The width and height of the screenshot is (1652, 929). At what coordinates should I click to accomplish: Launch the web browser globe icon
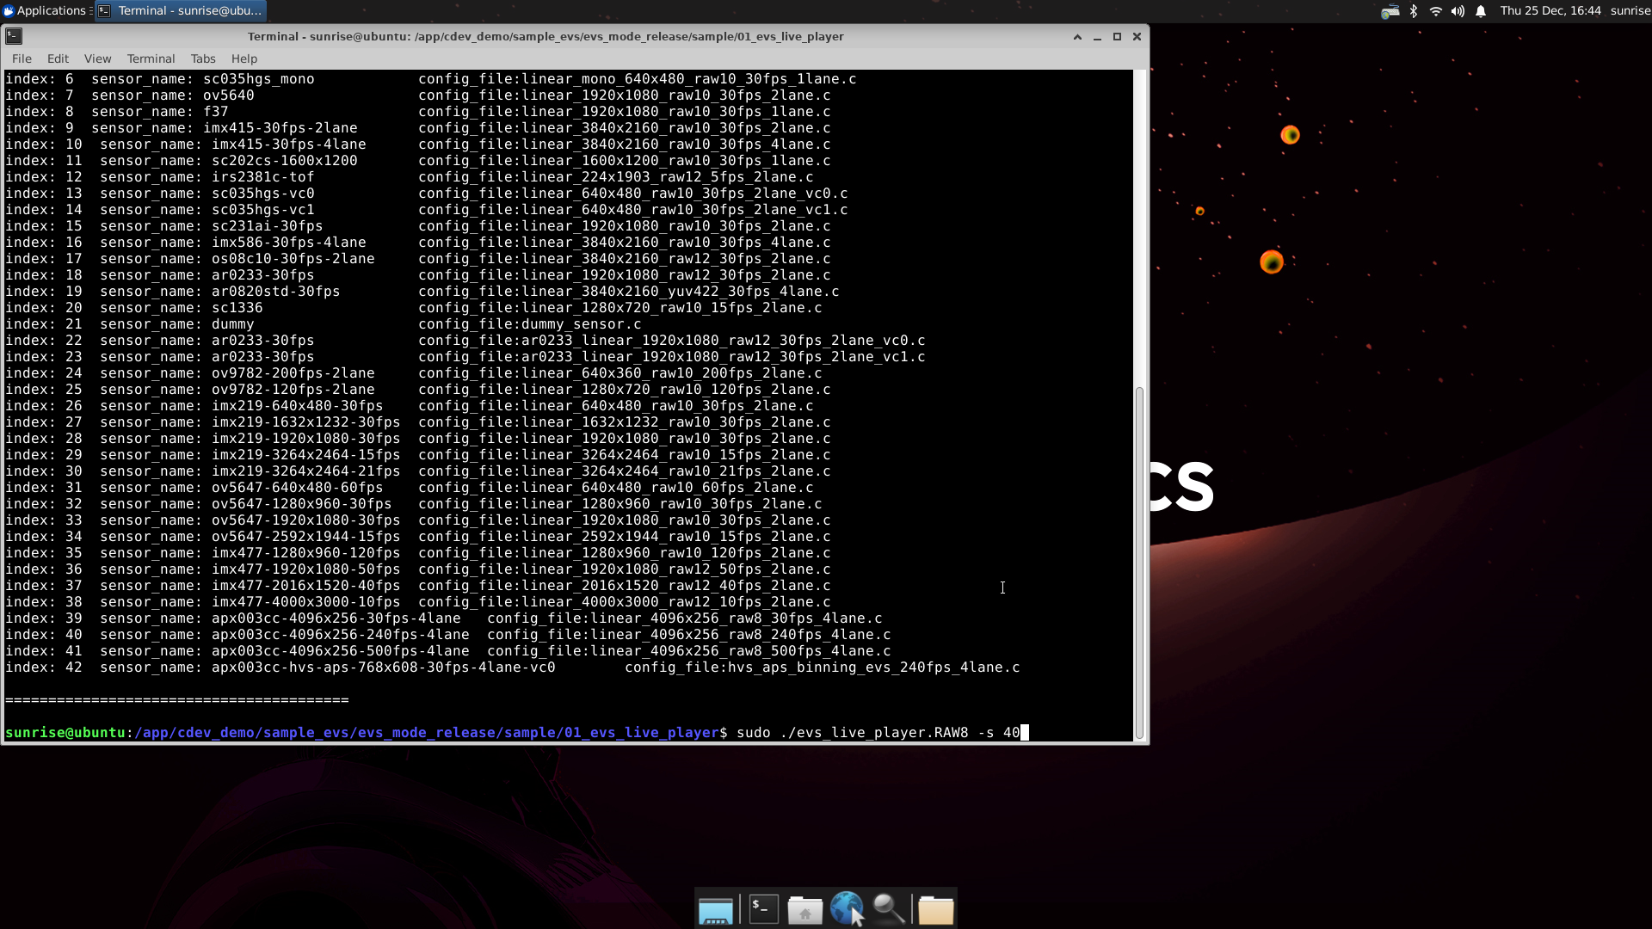pos(847,909)
